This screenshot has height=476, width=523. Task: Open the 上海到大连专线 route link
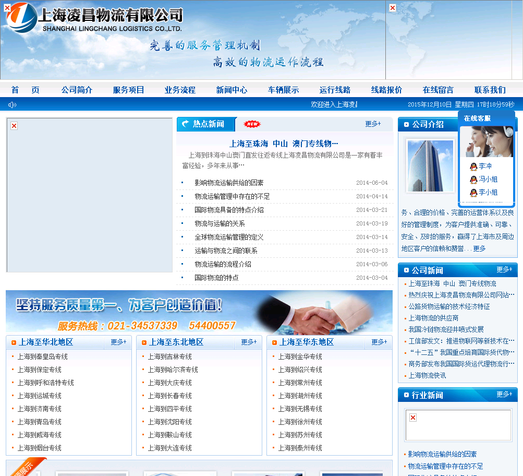click(x=170, y=448)
